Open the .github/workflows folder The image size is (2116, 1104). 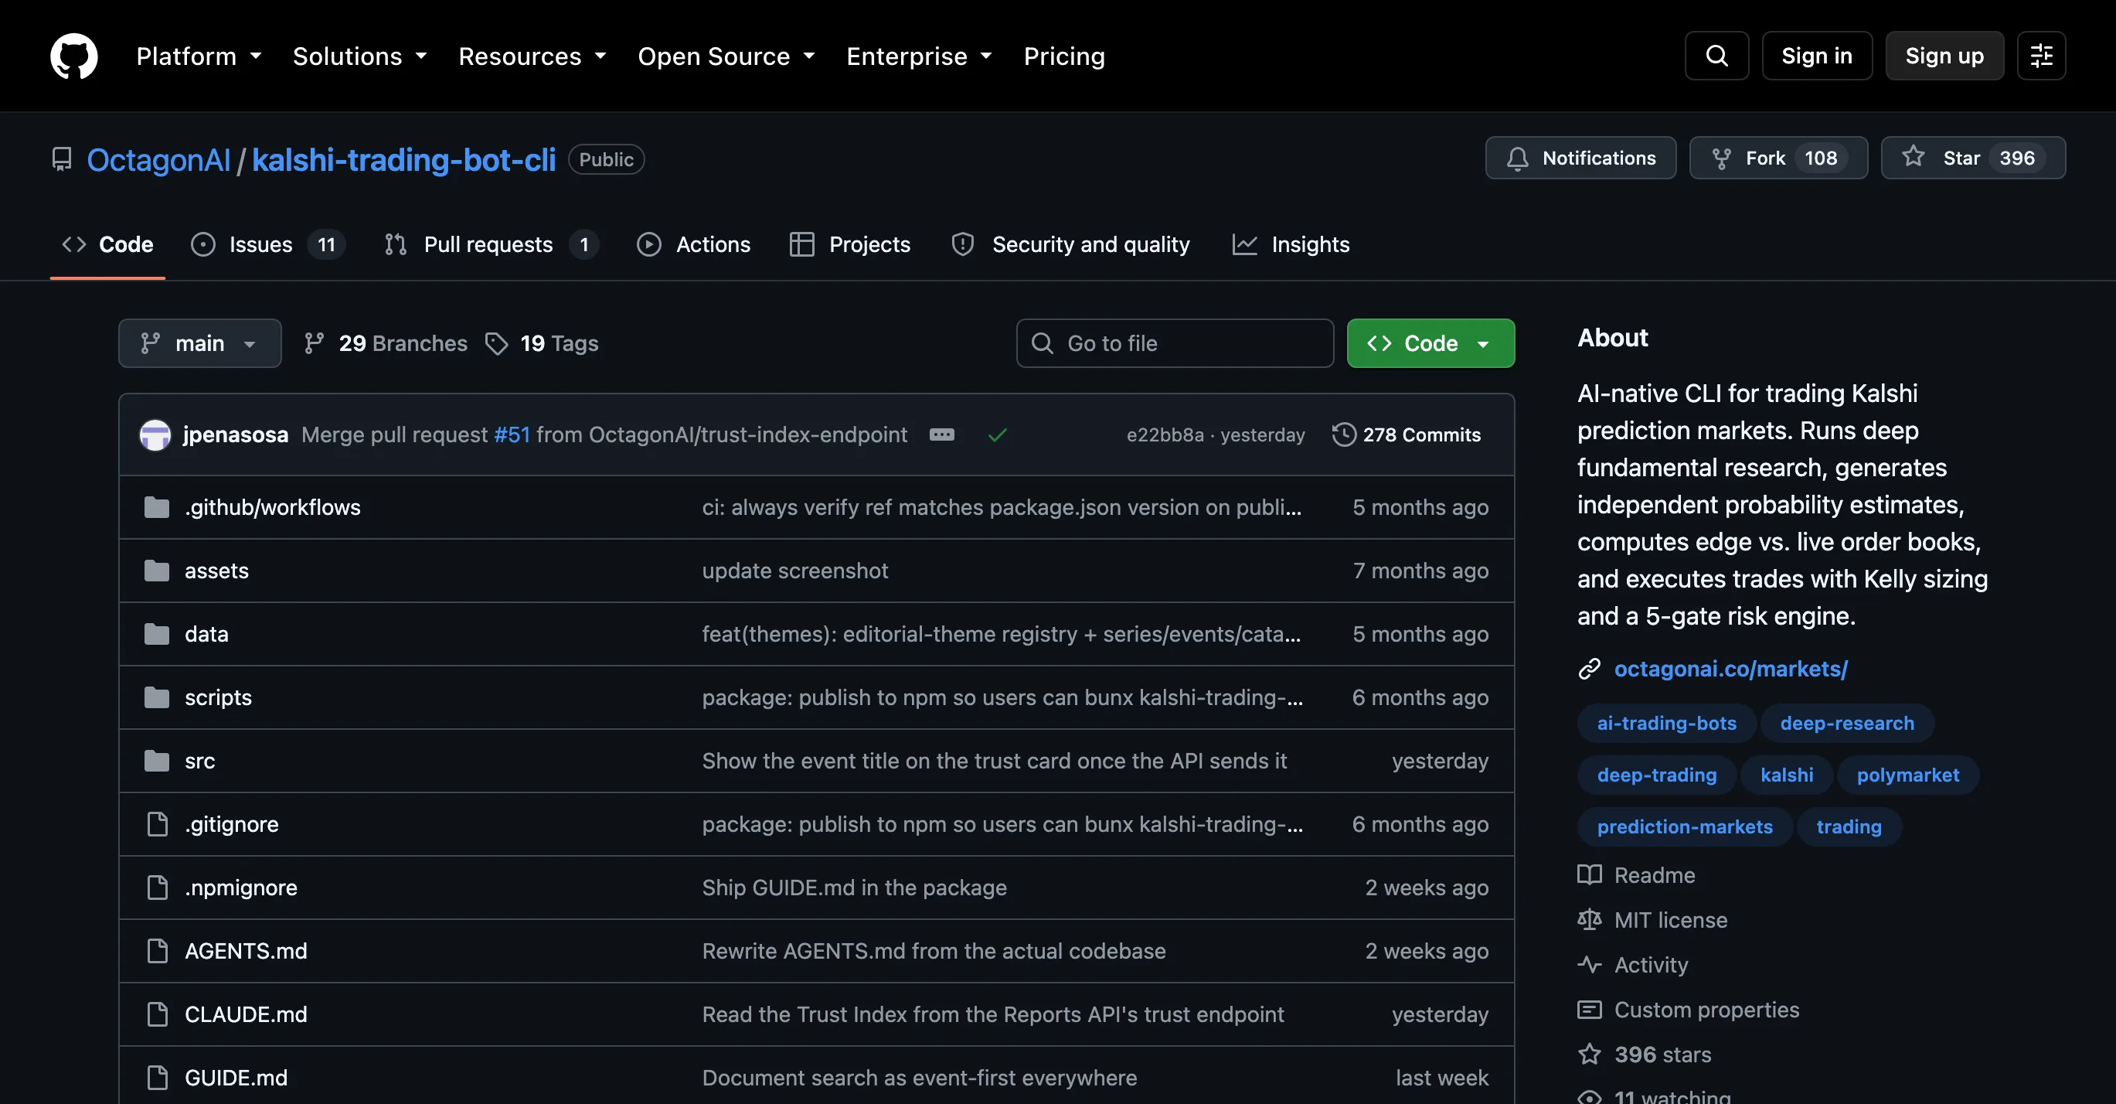[272, 507]
